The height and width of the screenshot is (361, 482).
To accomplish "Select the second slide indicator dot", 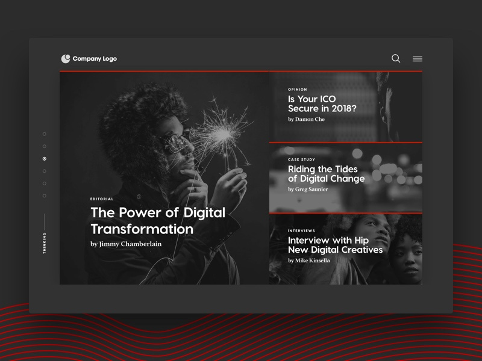I will coord(45,146).
